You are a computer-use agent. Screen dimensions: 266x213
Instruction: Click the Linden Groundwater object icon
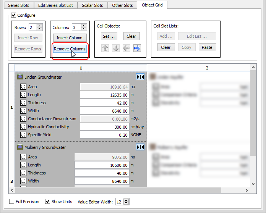click(20, 77)
